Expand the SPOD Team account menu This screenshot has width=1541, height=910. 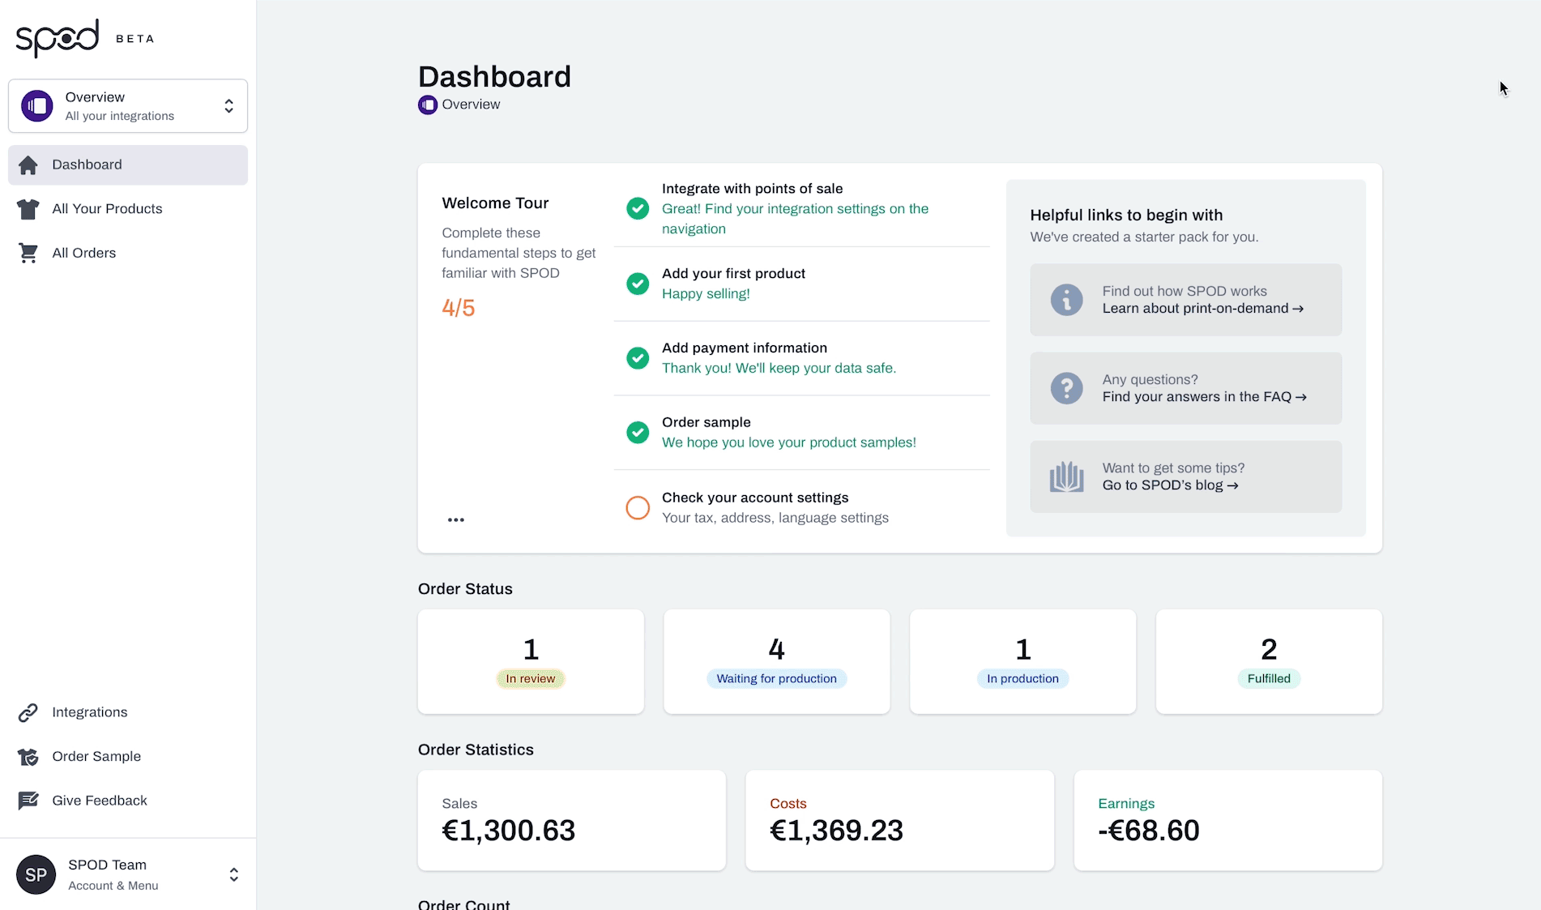coord(233,874)
